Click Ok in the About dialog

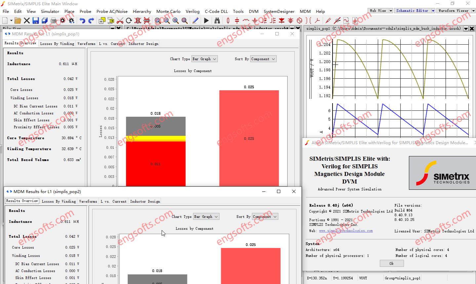coord(392,263)
